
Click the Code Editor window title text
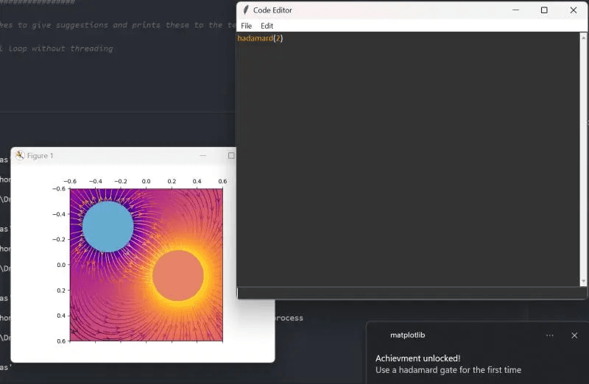tap(272, 10)
